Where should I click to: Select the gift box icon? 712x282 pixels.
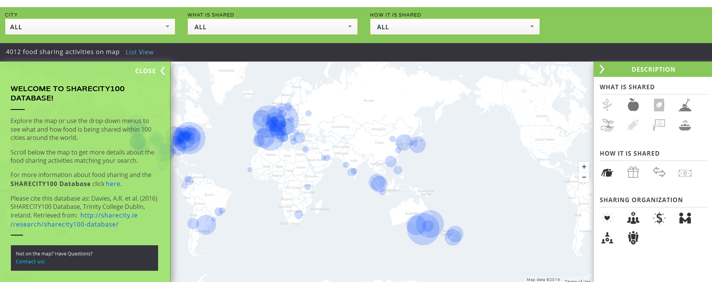click(x=633, y=172)
